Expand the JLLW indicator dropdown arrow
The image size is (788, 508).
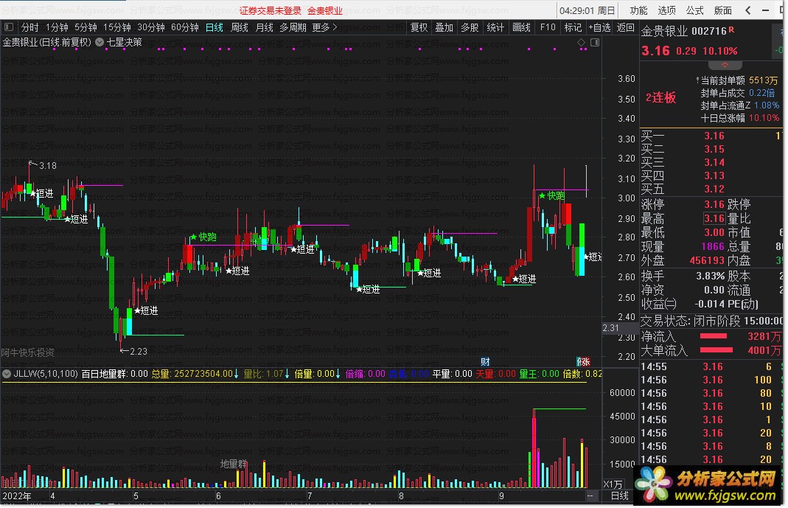tap(7, 374)
